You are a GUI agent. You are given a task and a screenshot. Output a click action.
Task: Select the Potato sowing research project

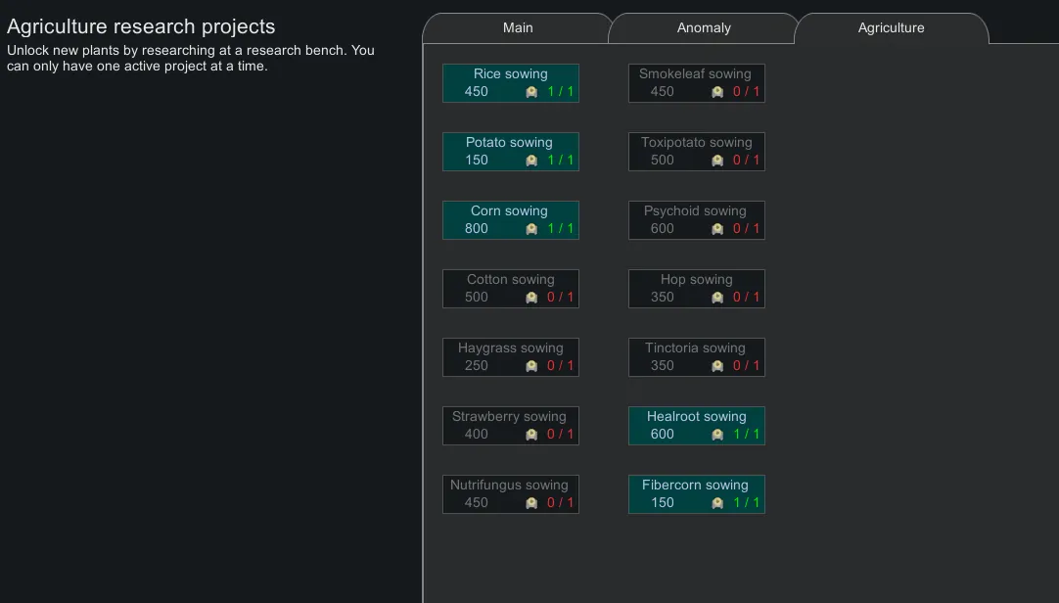coord(510,151)
